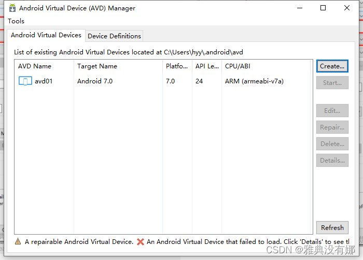Click the 7.0 platform cell
Viewport: 363px width, 260px height.
[171, 81]
